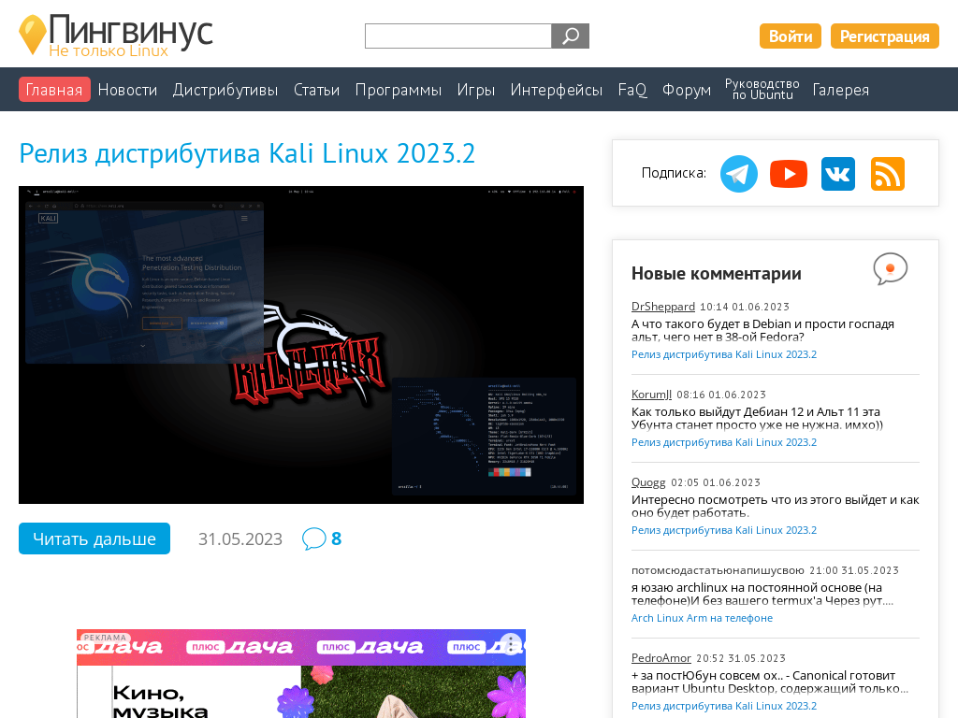Click the Пингвинус site logo

(116, 35)
